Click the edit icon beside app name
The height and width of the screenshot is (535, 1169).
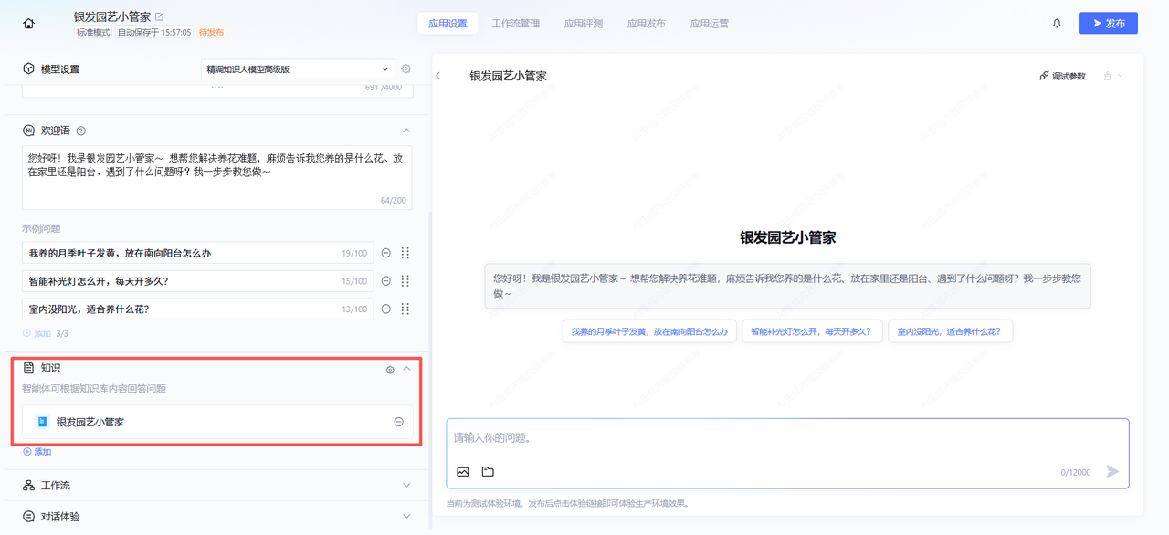coord(160,16)
